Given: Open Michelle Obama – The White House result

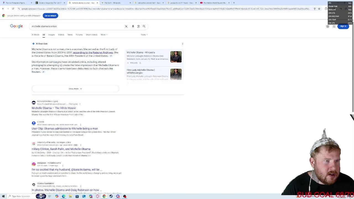Looking at the screenshot, I should click(54, 108).
